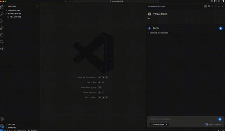Open the Extensions view
This screenshot has width=225, height=131.
pos(2,35)
